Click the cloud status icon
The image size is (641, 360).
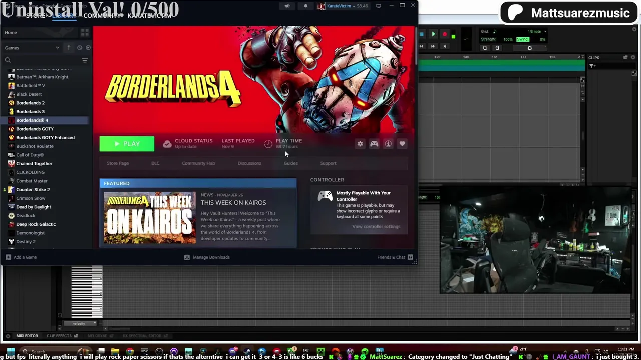(167, 144)
